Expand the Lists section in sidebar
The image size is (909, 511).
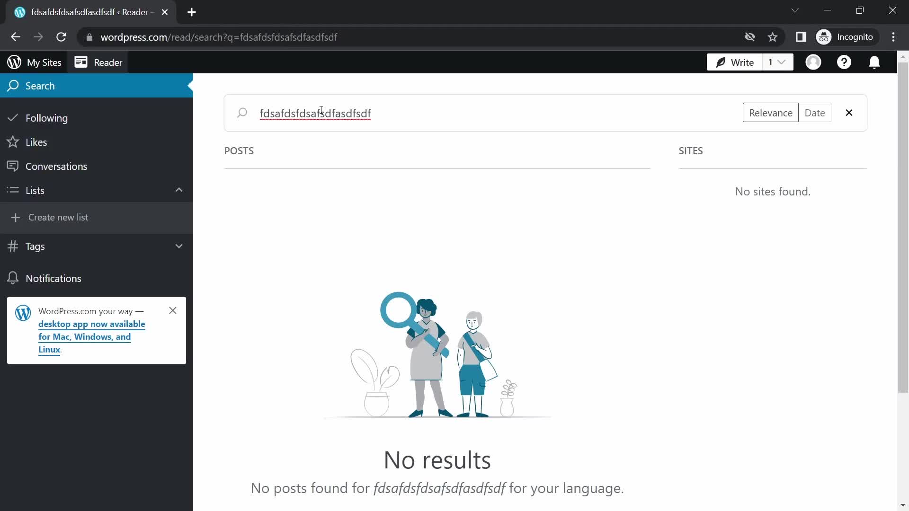tap(179, 190)
